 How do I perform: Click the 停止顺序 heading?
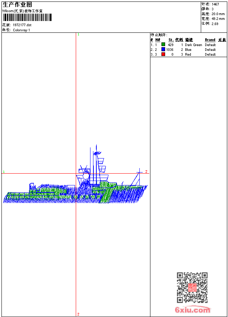[159, 35]
